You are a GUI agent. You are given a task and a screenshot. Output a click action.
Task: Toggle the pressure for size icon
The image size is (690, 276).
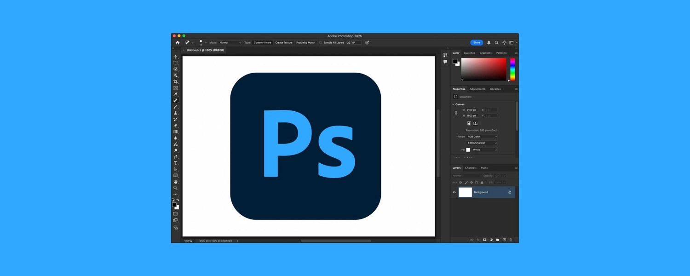point(367,43)
